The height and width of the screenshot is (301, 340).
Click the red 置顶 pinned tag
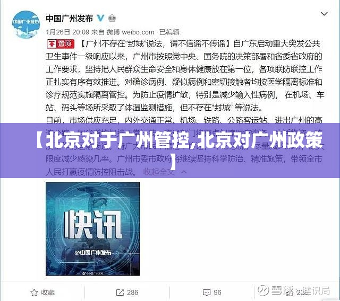pyautogui.click(x=61, y=44)
